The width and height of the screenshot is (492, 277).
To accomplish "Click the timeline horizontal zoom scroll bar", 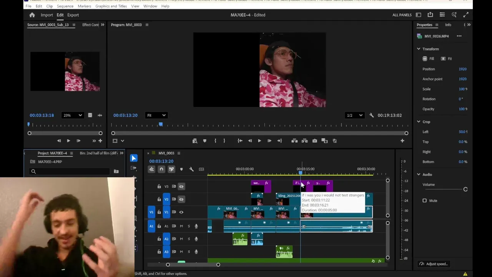I will coord(193,265).
